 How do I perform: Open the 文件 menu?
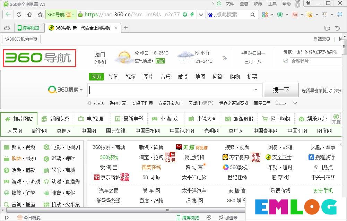[230, 4]
